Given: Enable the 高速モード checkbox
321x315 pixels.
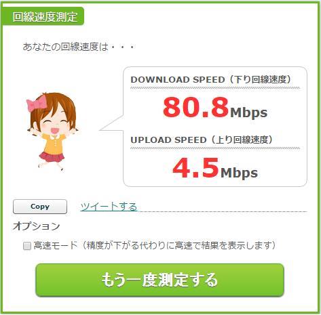Looking at the screenshot, I should (27, 246).
